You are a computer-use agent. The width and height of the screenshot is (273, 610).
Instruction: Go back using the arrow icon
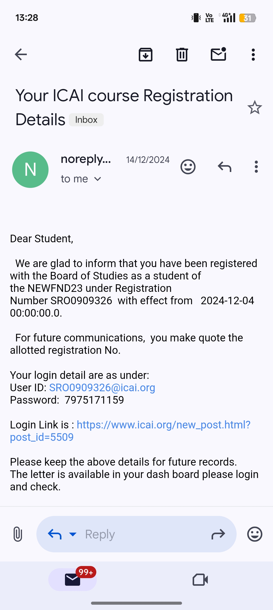pyautogui.click(x=21, y=54)
